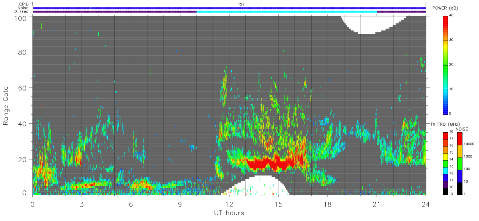Viewport: 479px width, 221px height.
Task: Click the CPID label at top left
Action: coord(23,4)
